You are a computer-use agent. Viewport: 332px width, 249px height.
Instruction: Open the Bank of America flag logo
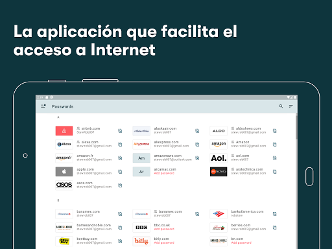(219, 214)
